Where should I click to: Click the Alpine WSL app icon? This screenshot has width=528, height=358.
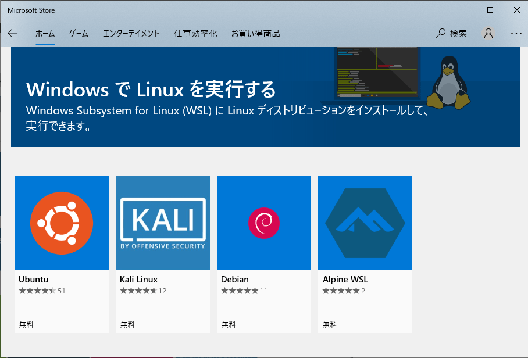(365, 223)
